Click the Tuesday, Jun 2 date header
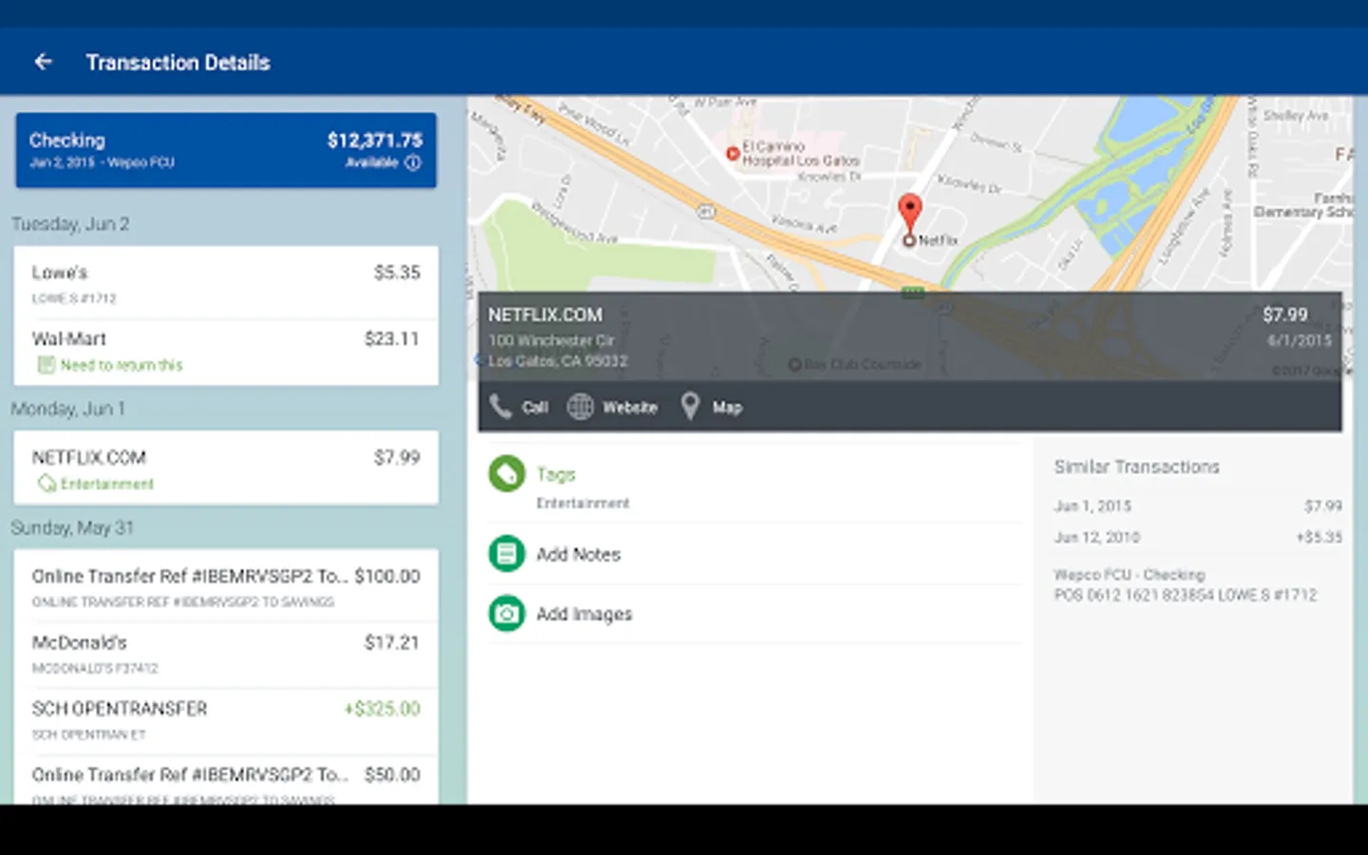The height and width of the screenshot is (855, 1368). coord(70,224)
